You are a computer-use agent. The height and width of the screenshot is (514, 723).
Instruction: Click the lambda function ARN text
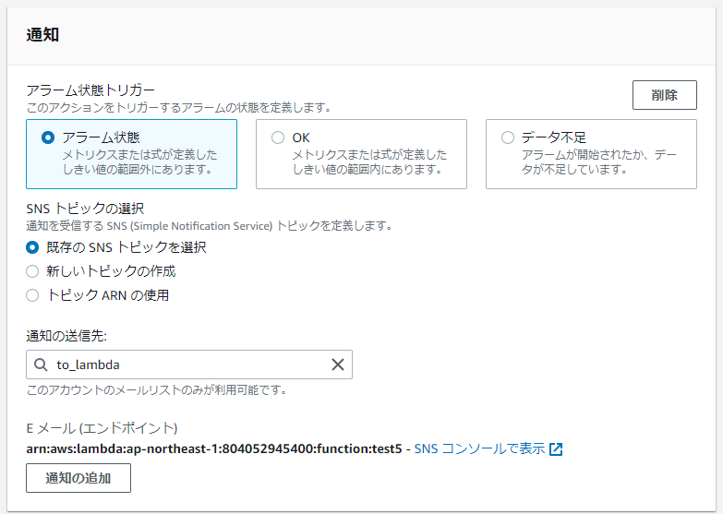click(214, 448)
